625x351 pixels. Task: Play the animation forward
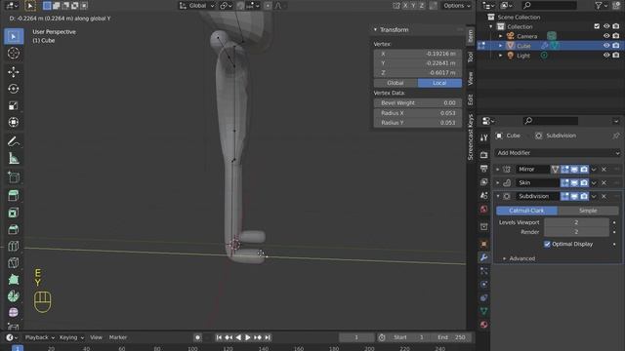(x=247, y=337)
